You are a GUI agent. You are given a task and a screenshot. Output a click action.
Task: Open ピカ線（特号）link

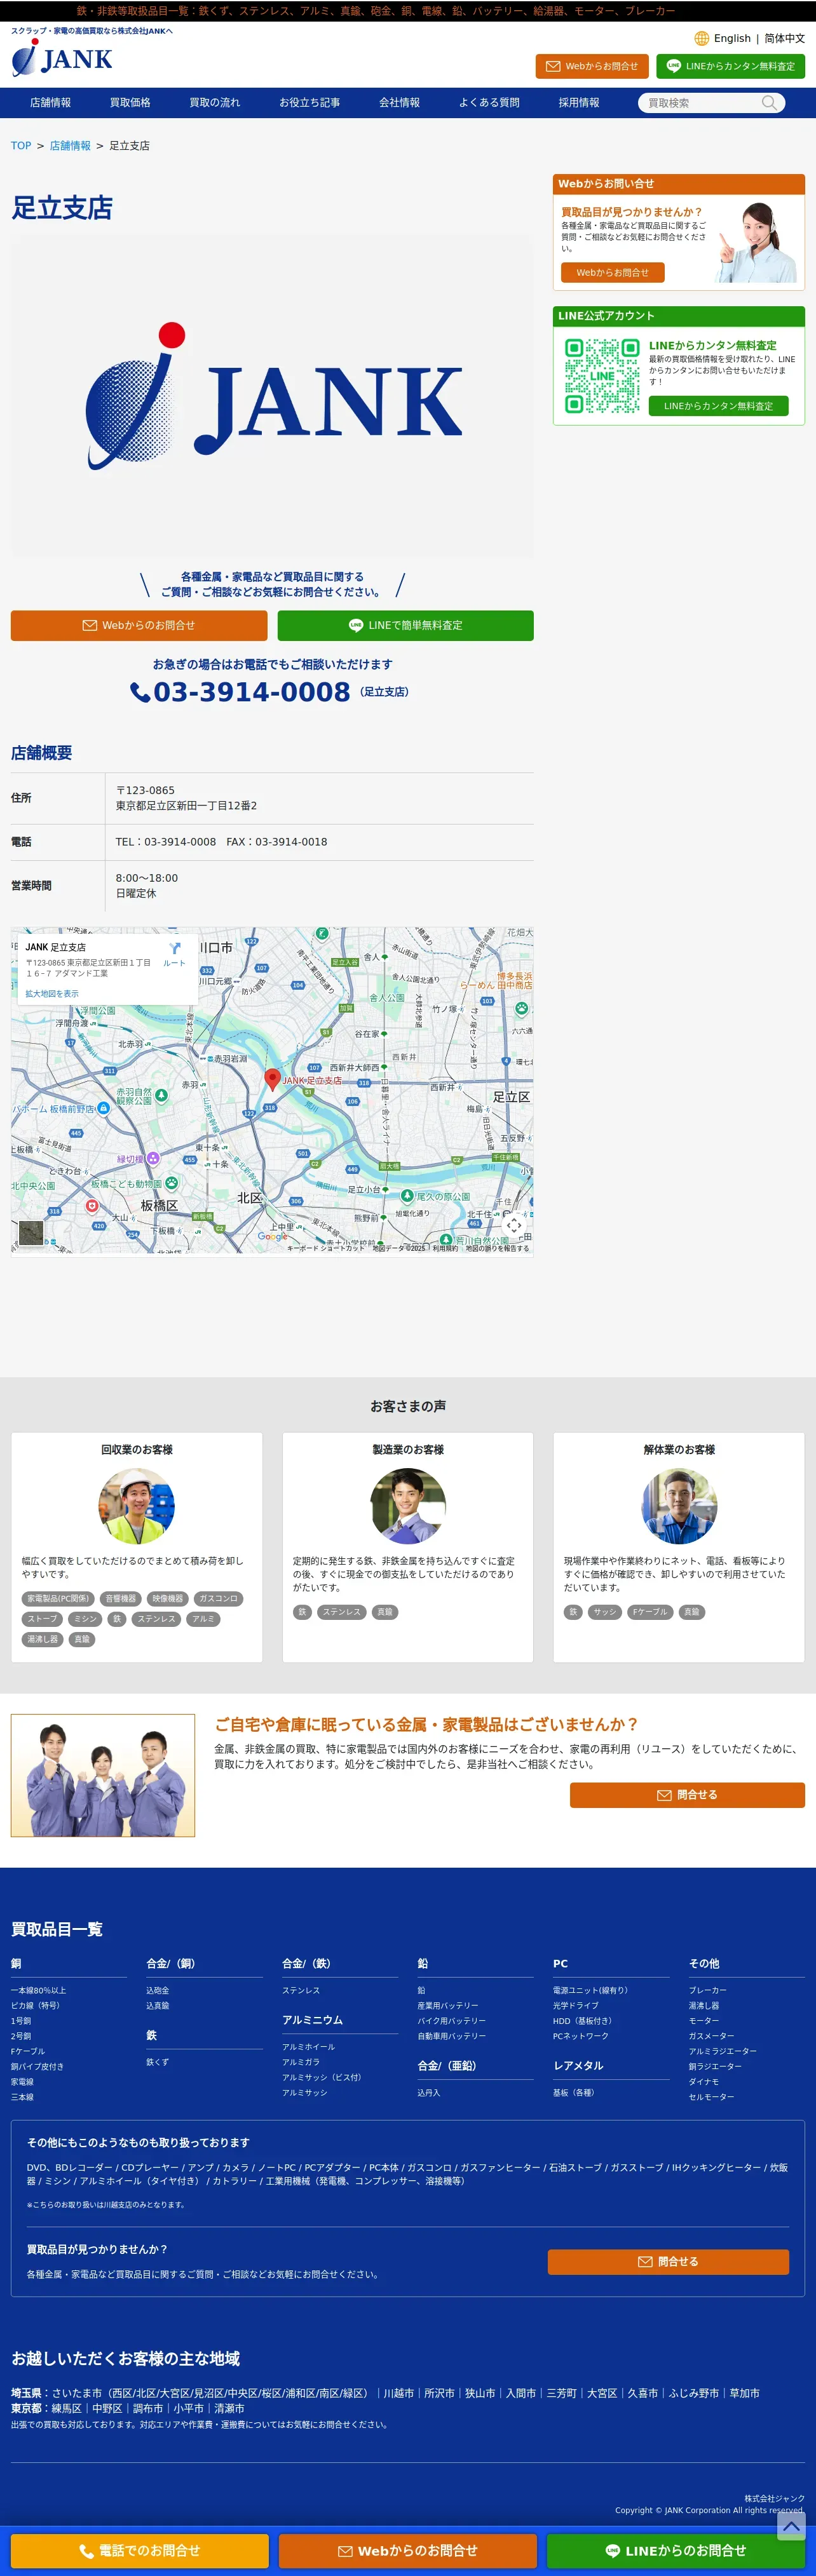point(35,2005)
